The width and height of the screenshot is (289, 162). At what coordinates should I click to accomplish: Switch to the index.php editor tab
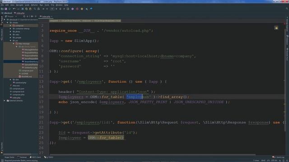click(x=46, y=17)
